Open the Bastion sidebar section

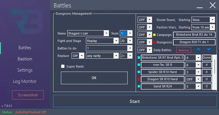25,59
